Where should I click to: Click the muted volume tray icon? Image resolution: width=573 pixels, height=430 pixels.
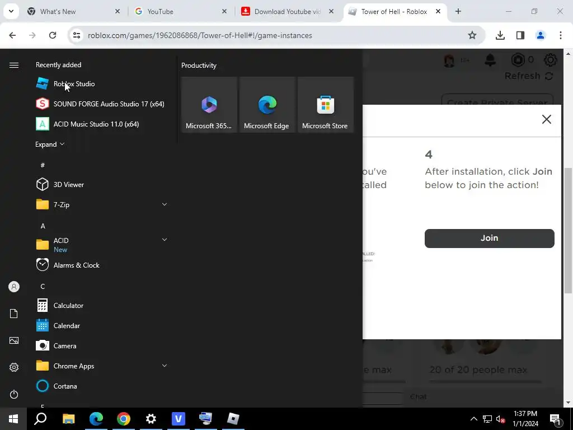click(500, 419)
